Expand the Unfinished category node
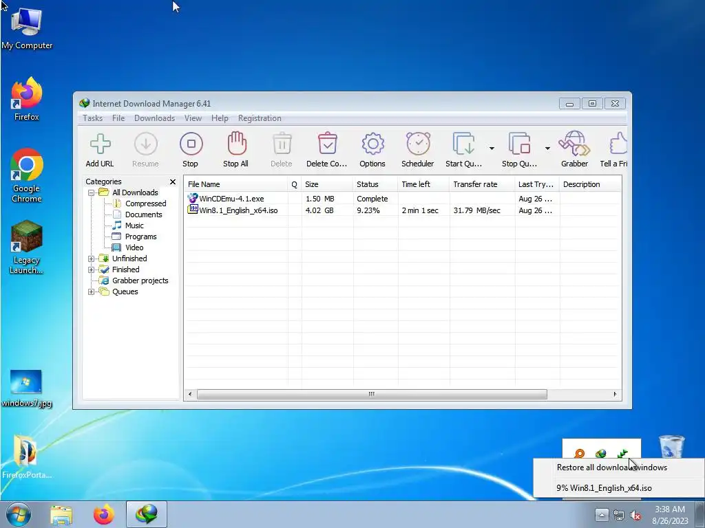 [92, 258]
